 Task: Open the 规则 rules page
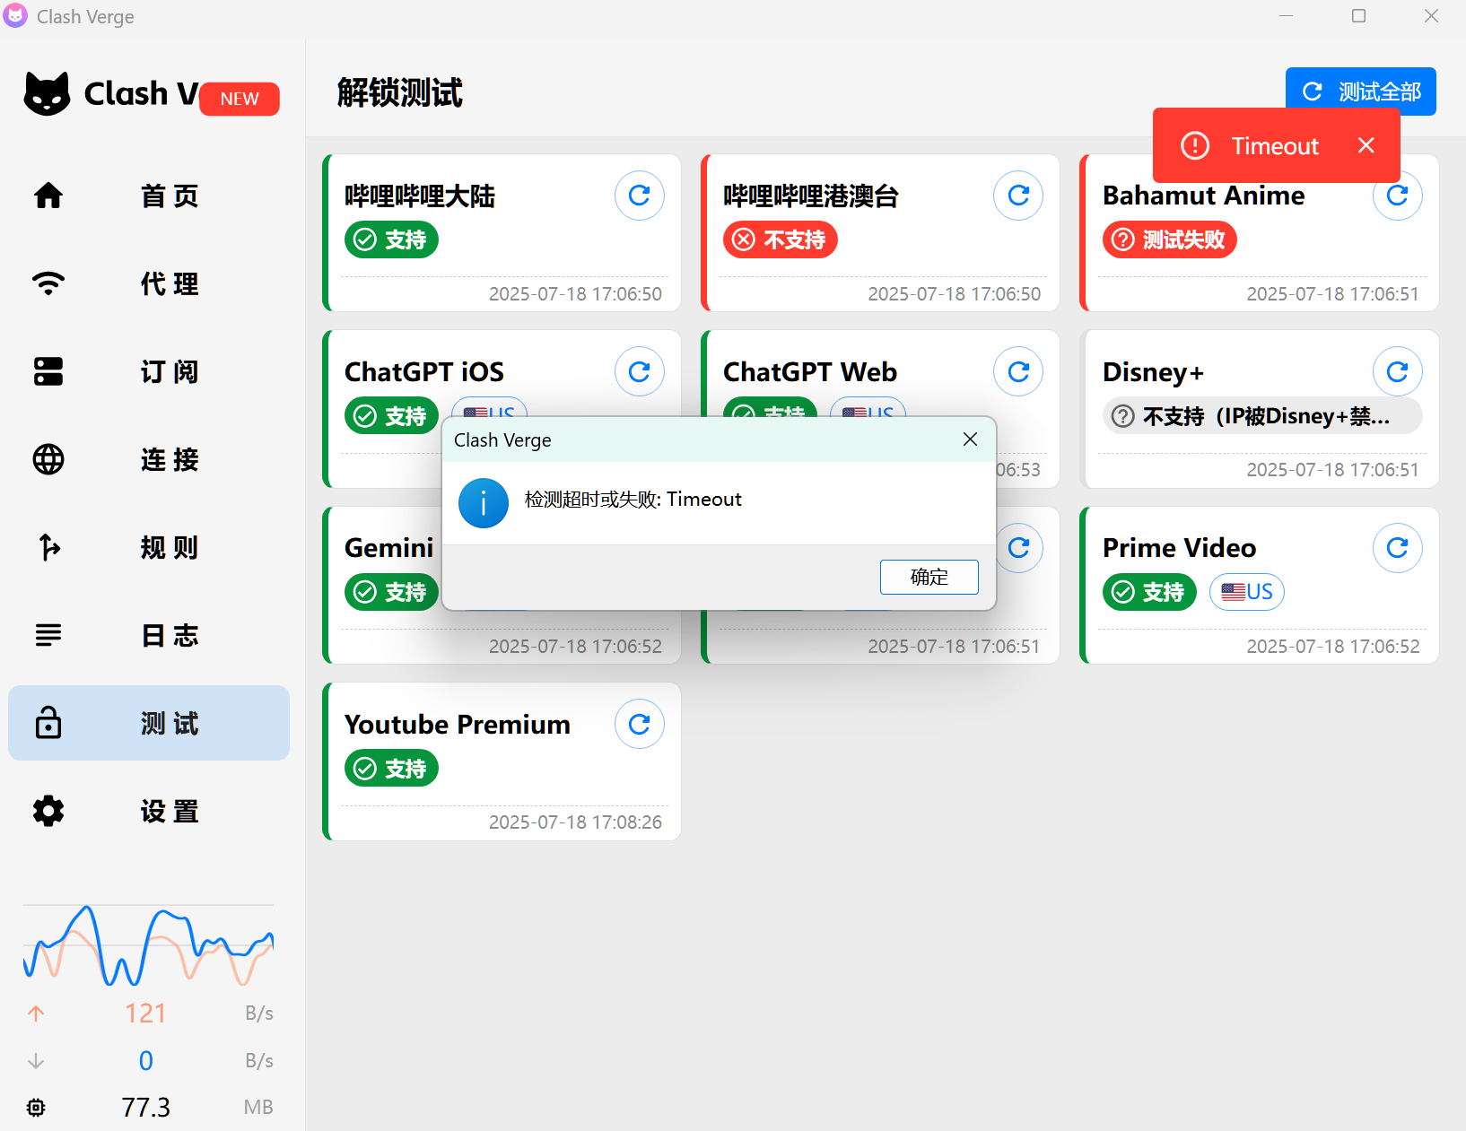148,547
